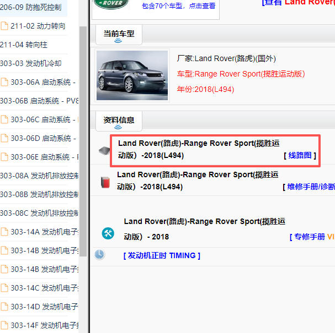Click the 年份:2018(L494) text
This screenshot has height=333, width=335.
click(x=205, y=89)
